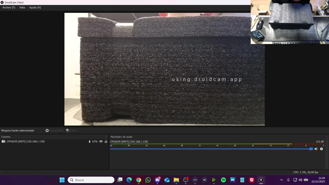The height and width of the screenshot is (185, 329).
Task: Click the CPU 1.3%, 30.00 fps status
Action: (x=306, y=172)
